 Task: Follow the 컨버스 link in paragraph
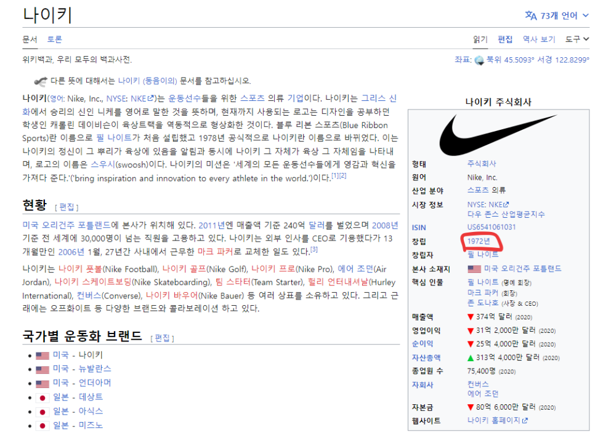(x=89, y=295)
